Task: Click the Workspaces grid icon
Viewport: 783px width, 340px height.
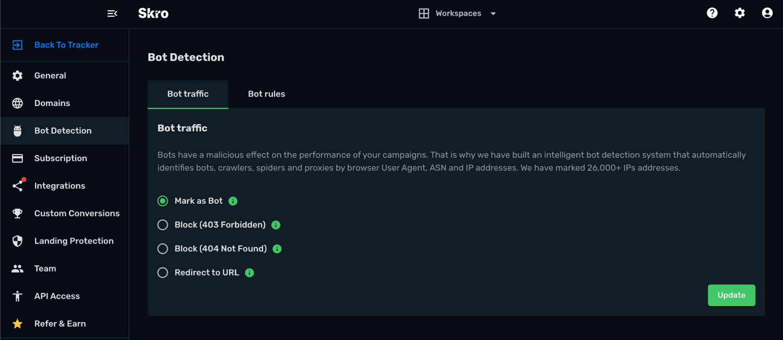Action: [424, 14]
